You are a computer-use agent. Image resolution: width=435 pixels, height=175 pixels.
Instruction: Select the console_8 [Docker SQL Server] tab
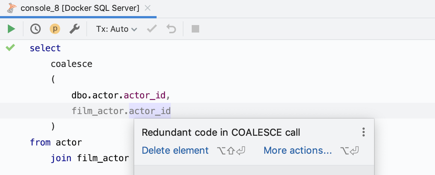(80, 8)
